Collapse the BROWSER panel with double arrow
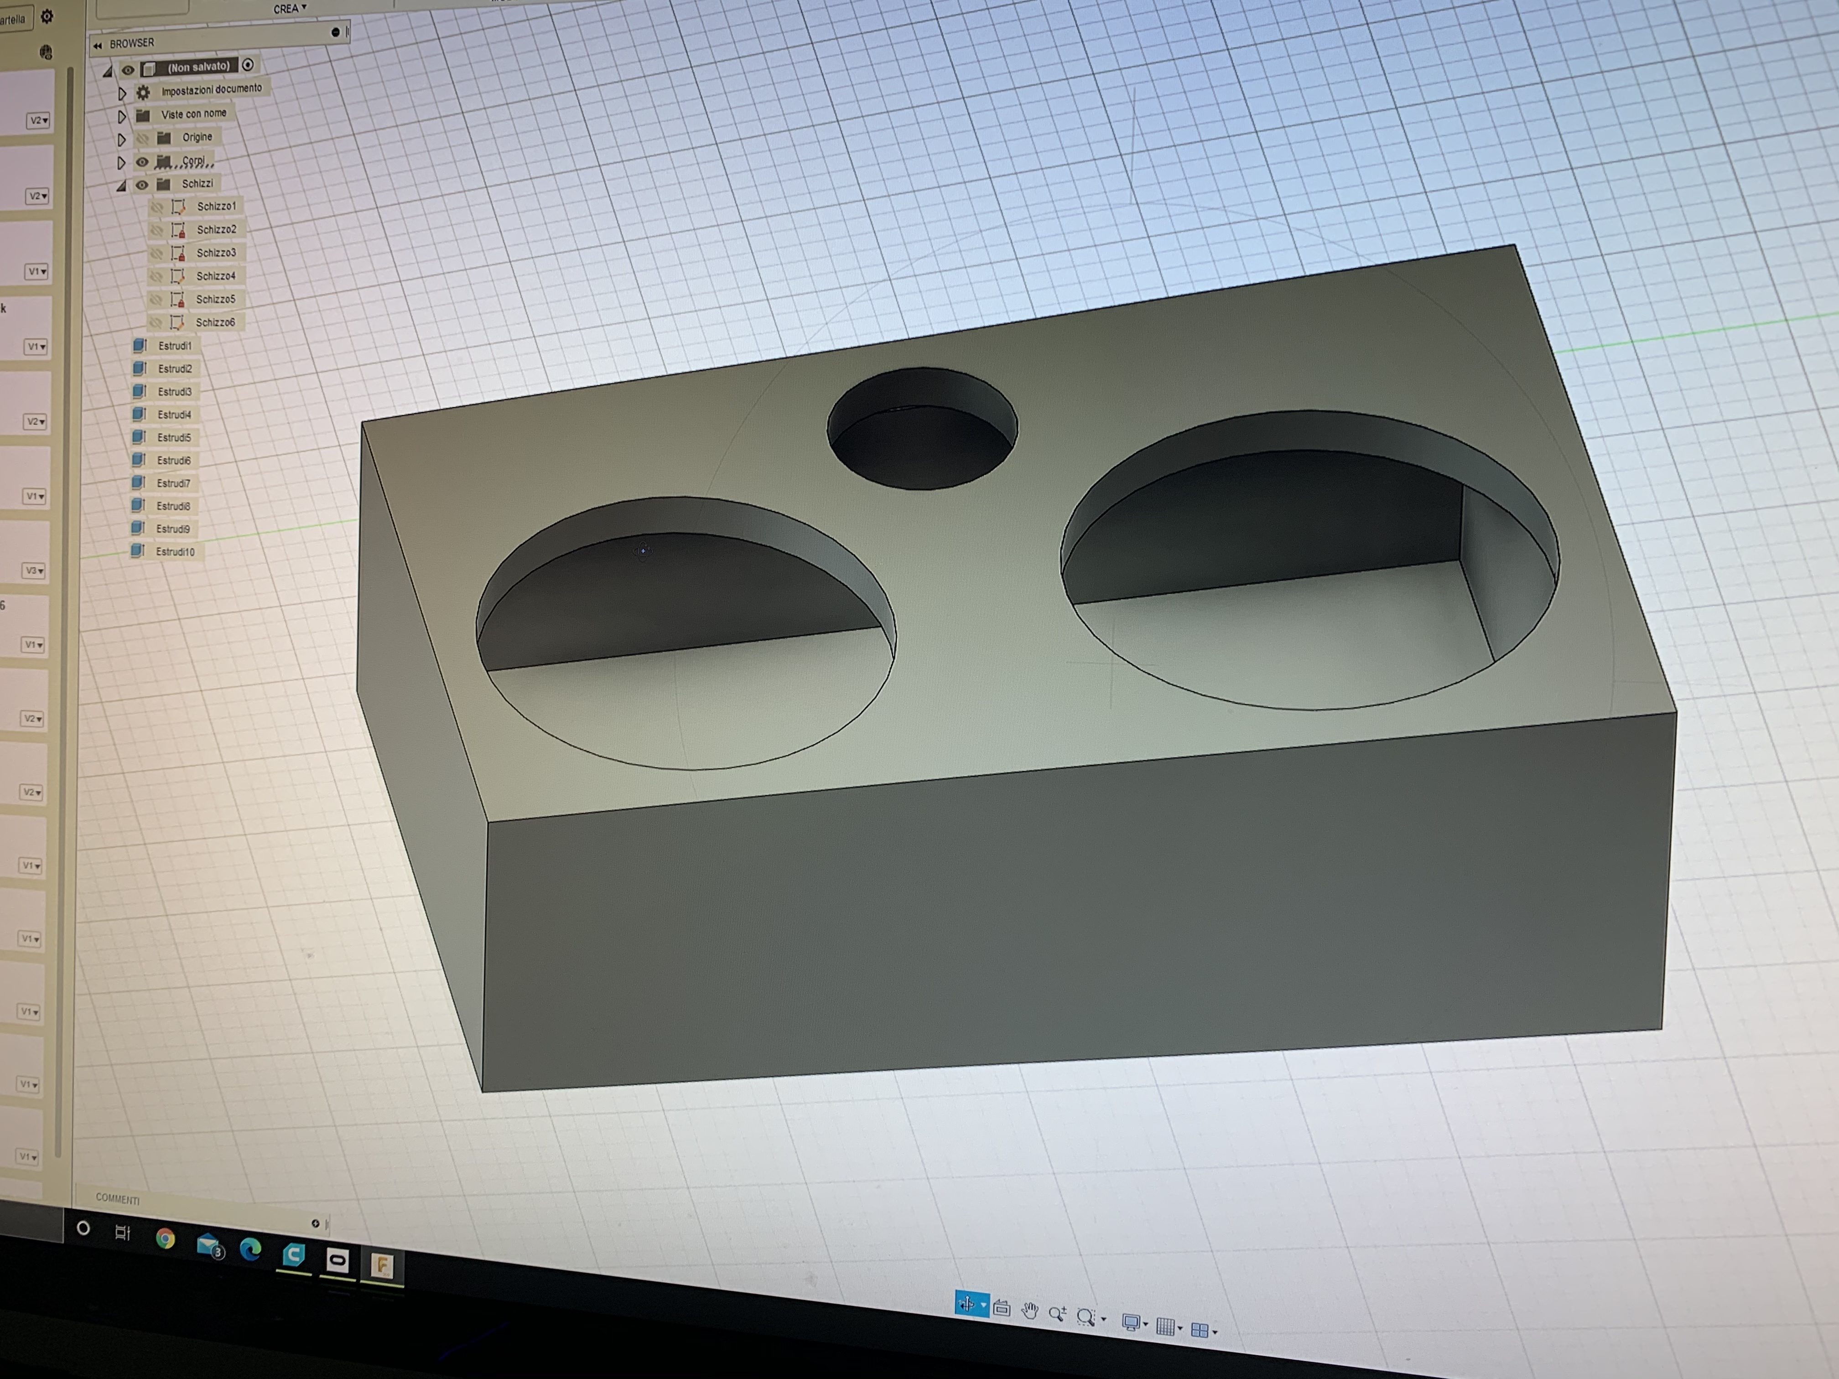This screenshot has height=1379, width=1839. click(x=98, y=46)
